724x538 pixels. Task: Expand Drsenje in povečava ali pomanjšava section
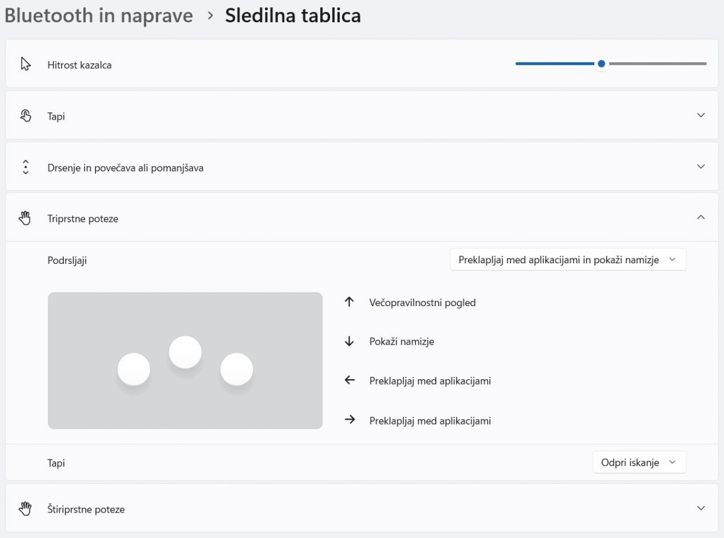point(700,167)
